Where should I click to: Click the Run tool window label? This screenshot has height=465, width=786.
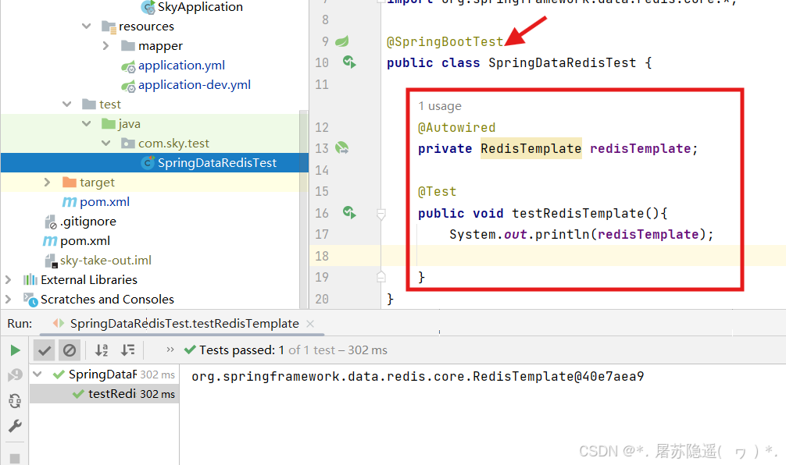point(20,324)
